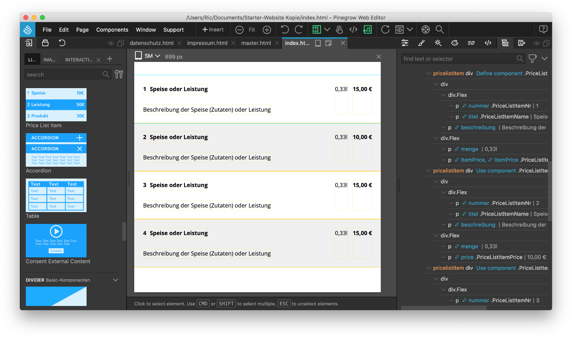Toggle the green JS icon
The width and height of the screenshot is (572, 338).
click(x=368, y=29)
